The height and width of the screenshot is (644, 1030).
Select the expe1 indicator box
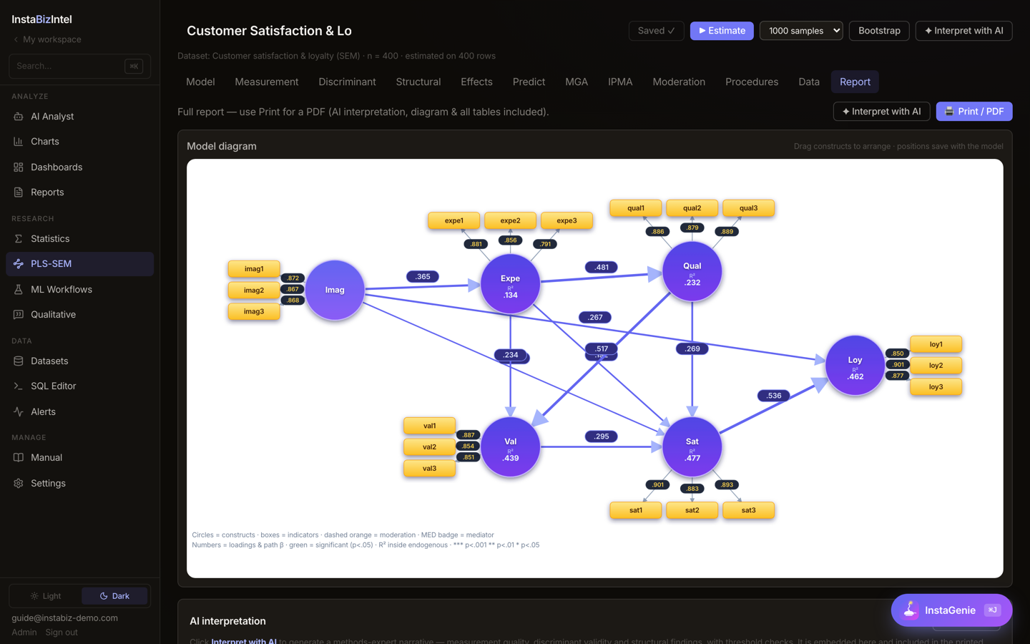pos(453,220)
